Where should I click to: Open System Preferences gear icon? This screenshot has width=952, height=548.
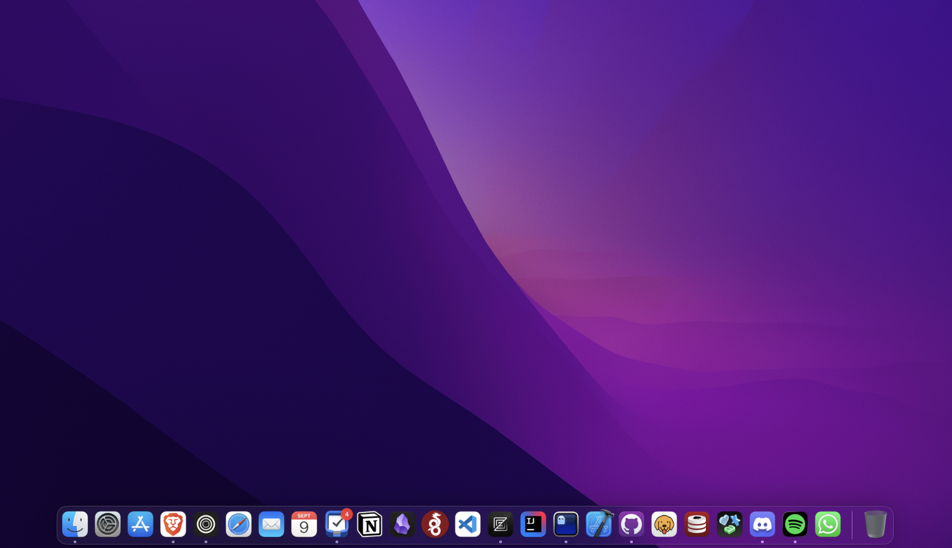tap(108, 524)
